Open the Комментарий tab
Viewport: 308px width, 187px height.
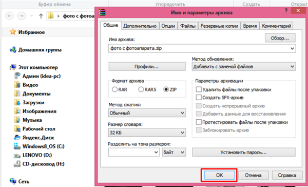[x=276, y=26]
